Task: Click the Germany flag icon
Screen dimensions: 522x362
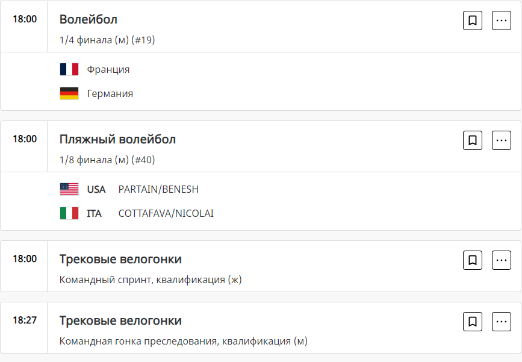Action: pos(69,93)
